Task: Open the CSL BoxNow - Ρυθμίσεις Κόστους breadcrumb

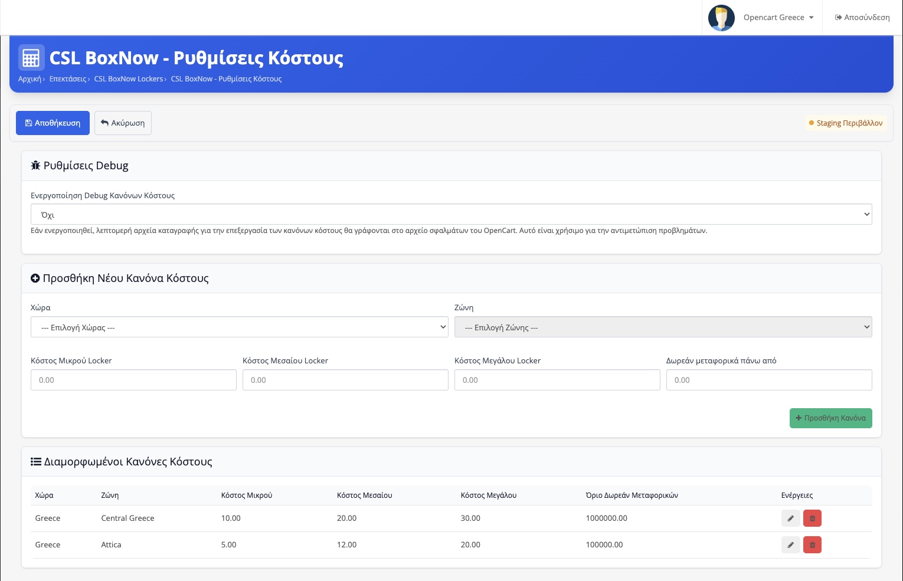Action: click(227, 79)
